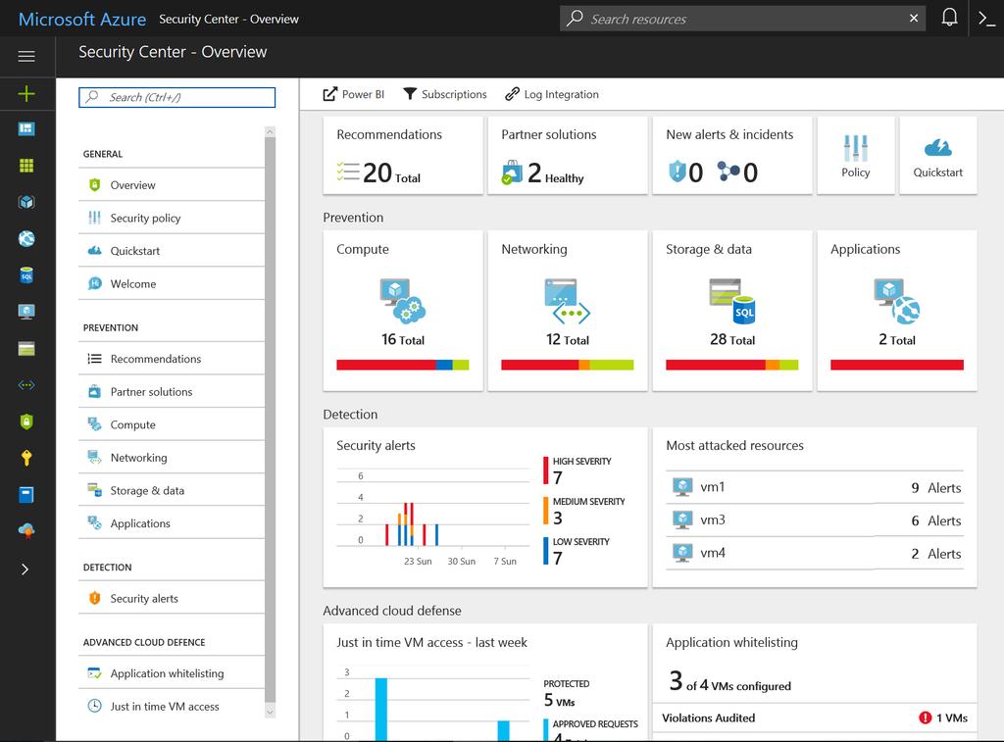Click the Networking tile severity color bar
Image resolution: width=1004 pixels, height=742 pixels.
tap(568, 365)
